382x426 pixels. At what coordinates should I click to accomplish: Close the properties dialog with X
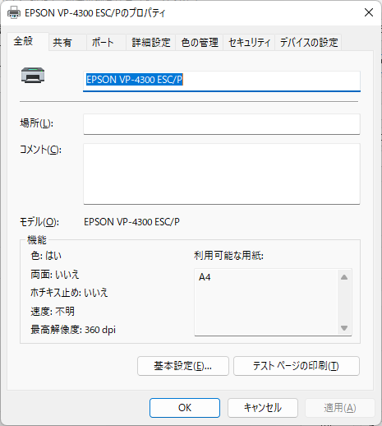(x=369, y=12)
